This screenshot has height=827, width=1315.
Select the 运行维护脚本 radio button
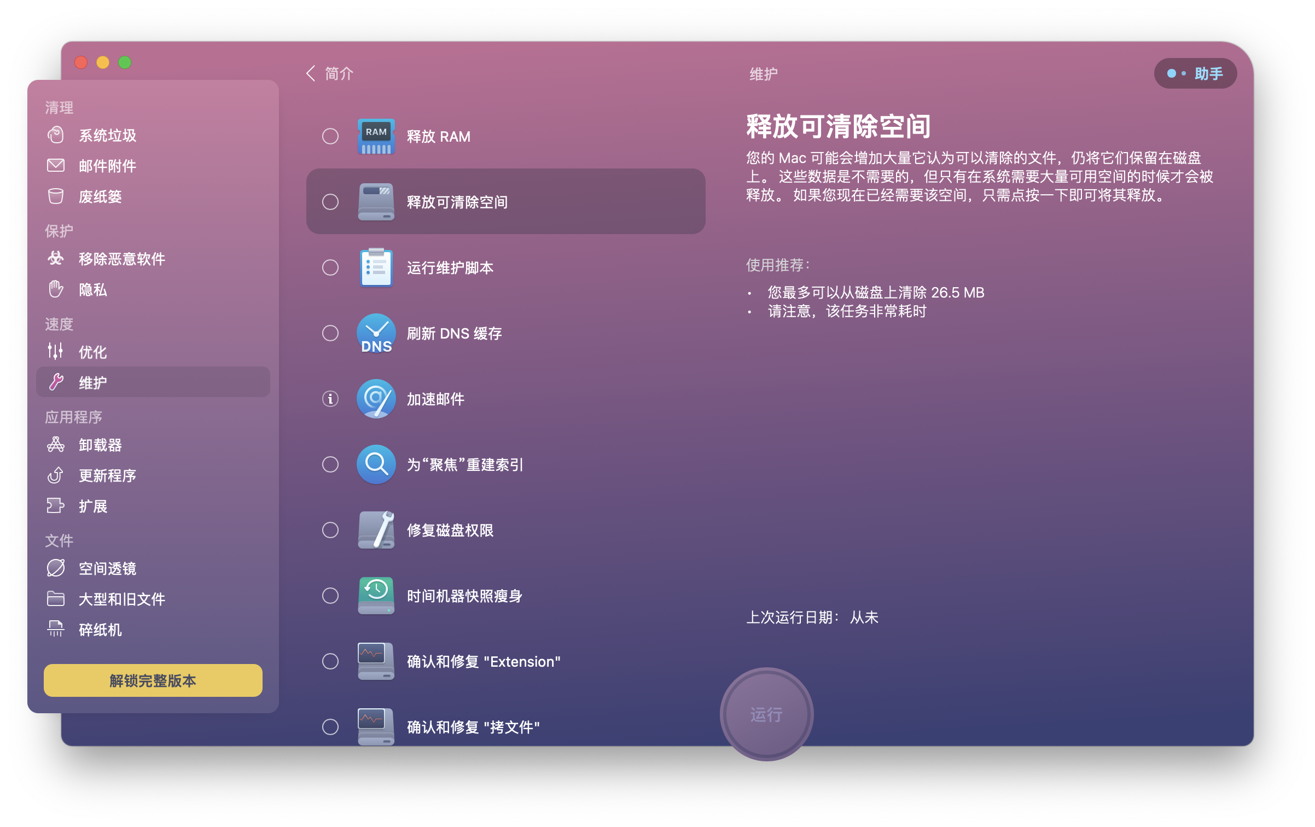330,267
